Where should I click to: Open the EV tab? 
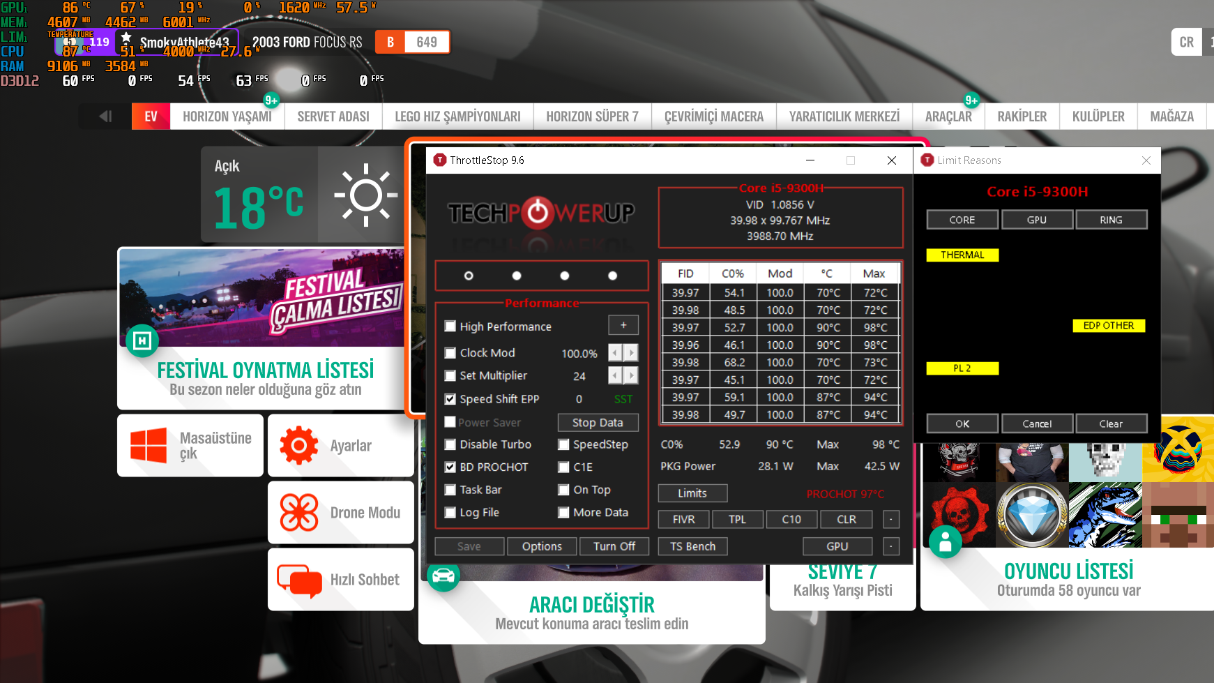pos(151,117)
